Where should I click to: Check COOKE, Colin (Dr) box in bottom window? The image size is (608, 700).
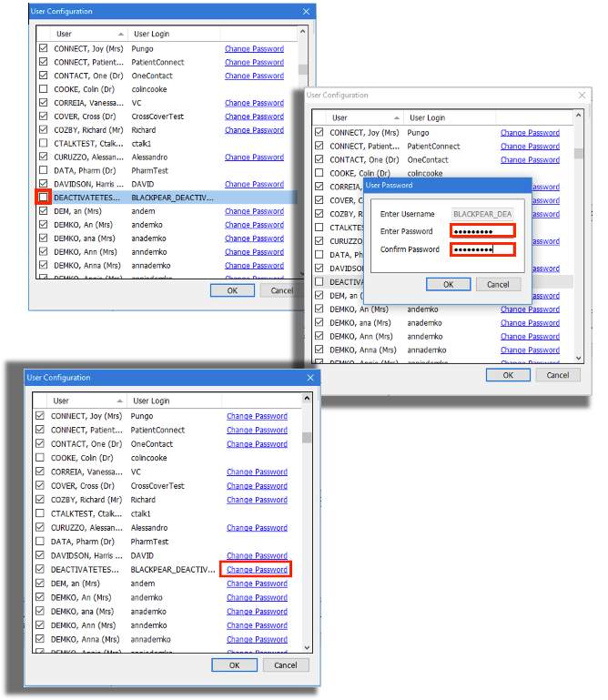(x=40, y=457)
